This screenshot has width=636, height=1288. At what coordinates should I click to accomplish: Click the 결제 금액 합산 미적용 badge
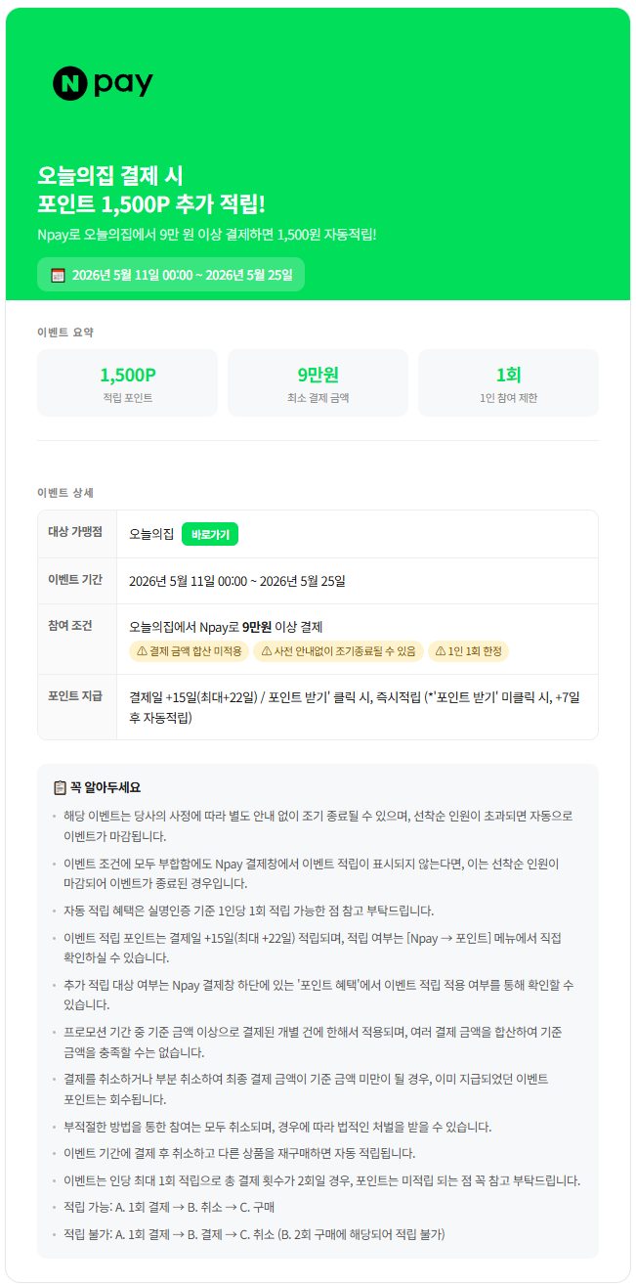pos(189,651)
